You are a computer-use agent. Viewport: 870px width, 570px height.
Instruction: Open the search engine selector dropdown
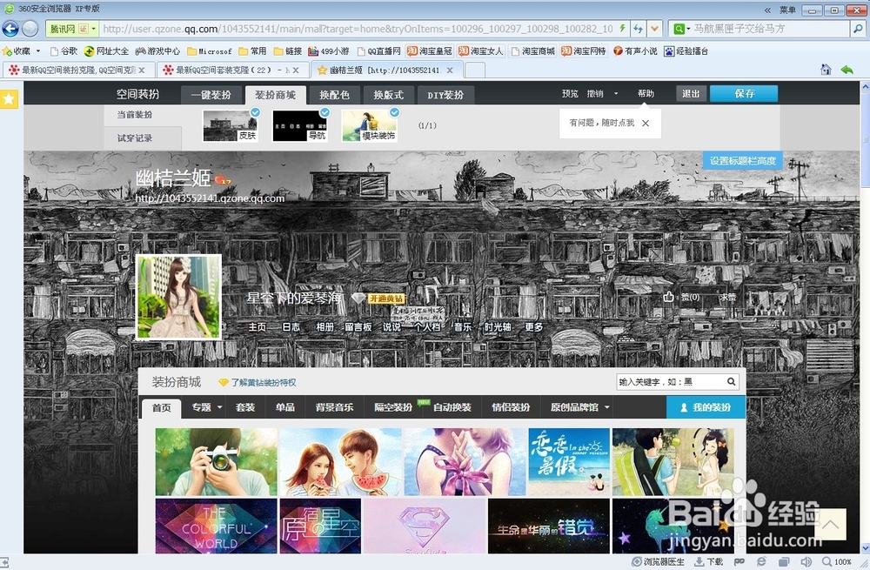pos(682,29)
